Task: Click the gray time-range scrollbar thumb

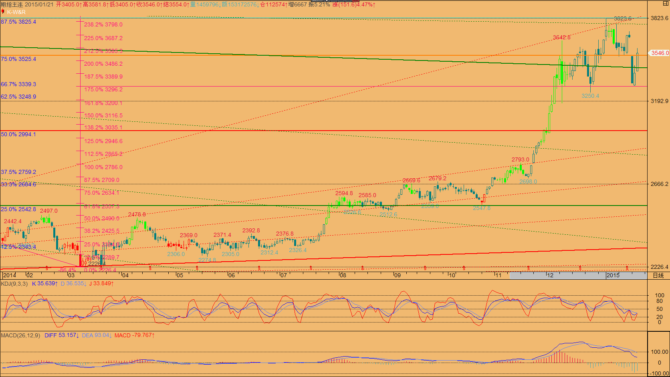Action: pyautogui.click(x=578, y=275)
